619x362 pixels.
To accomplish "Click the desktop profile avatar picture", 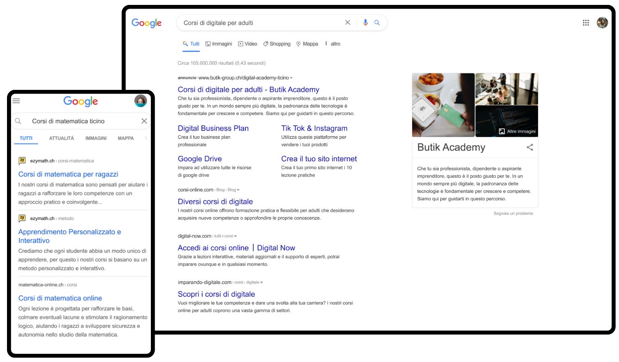I will [x=602, y=23].
